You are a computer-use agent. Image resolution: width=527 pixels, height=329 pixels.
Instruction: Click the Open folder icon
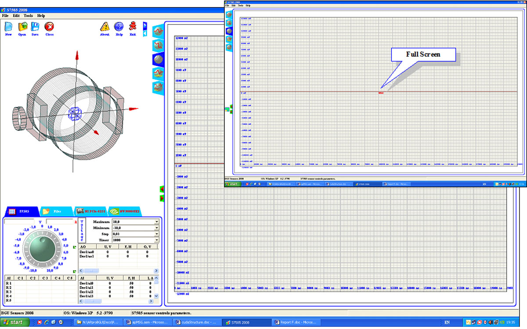(22, 27)
